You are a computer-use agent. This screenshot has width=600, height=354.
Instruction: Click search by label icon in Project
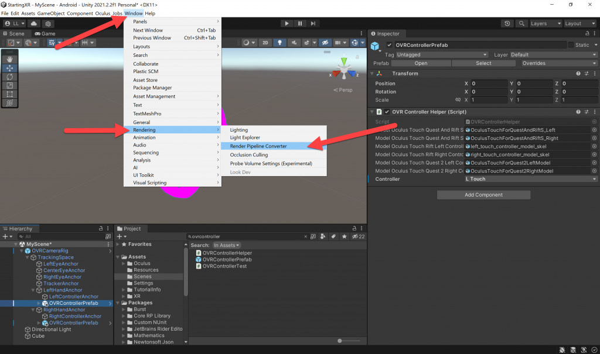pyautogui.click(x=333, y=236)
